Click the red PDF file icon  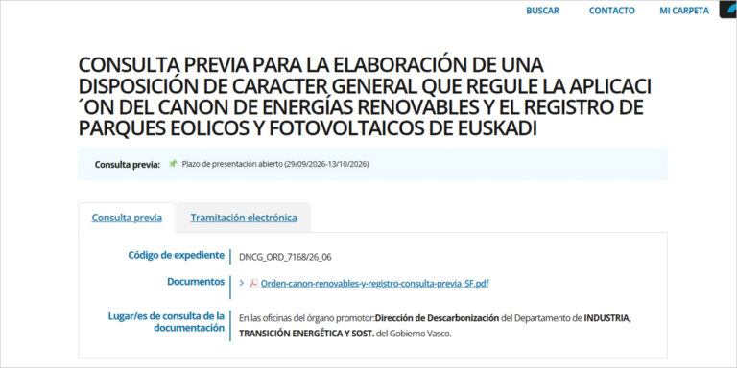tap(253, 284)
